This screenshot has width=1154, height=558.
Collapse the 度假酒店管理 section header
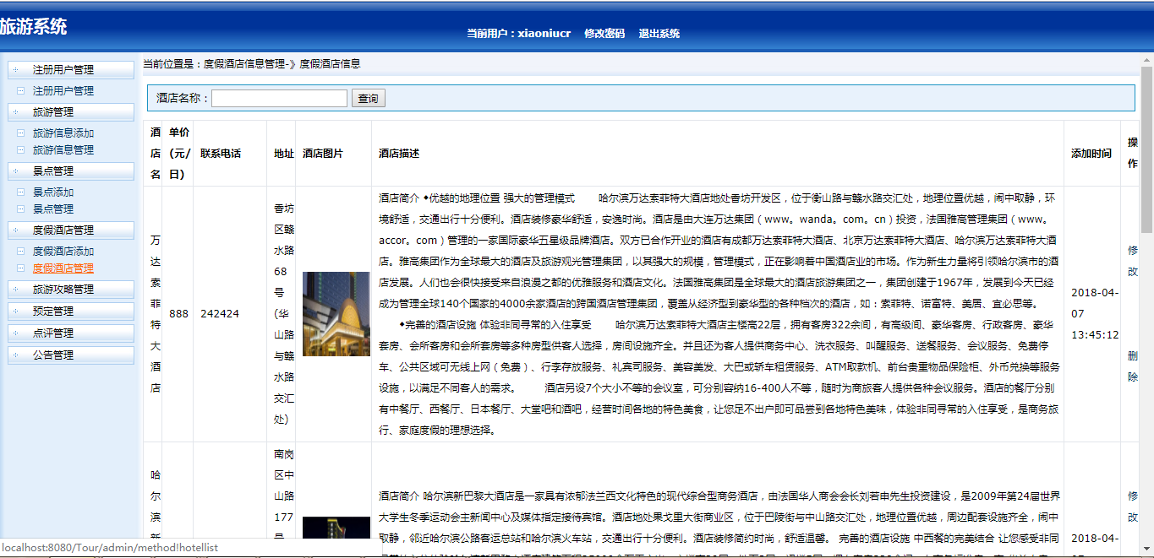coord(71,230)
